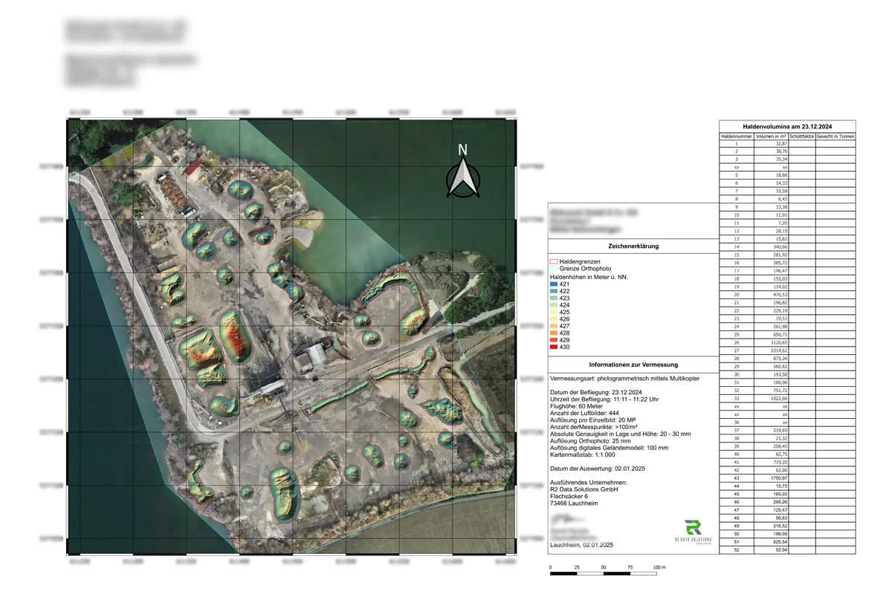Click the Zeichenerklärung panel header
The height and width of the screenshot is (594, 892).
point(633,246)
